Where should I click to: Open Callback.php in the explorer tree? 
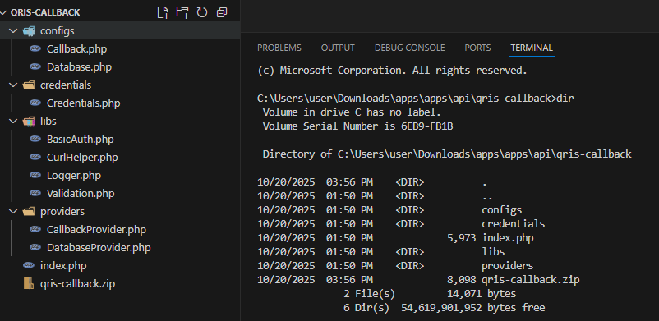(x=77, y=49)
